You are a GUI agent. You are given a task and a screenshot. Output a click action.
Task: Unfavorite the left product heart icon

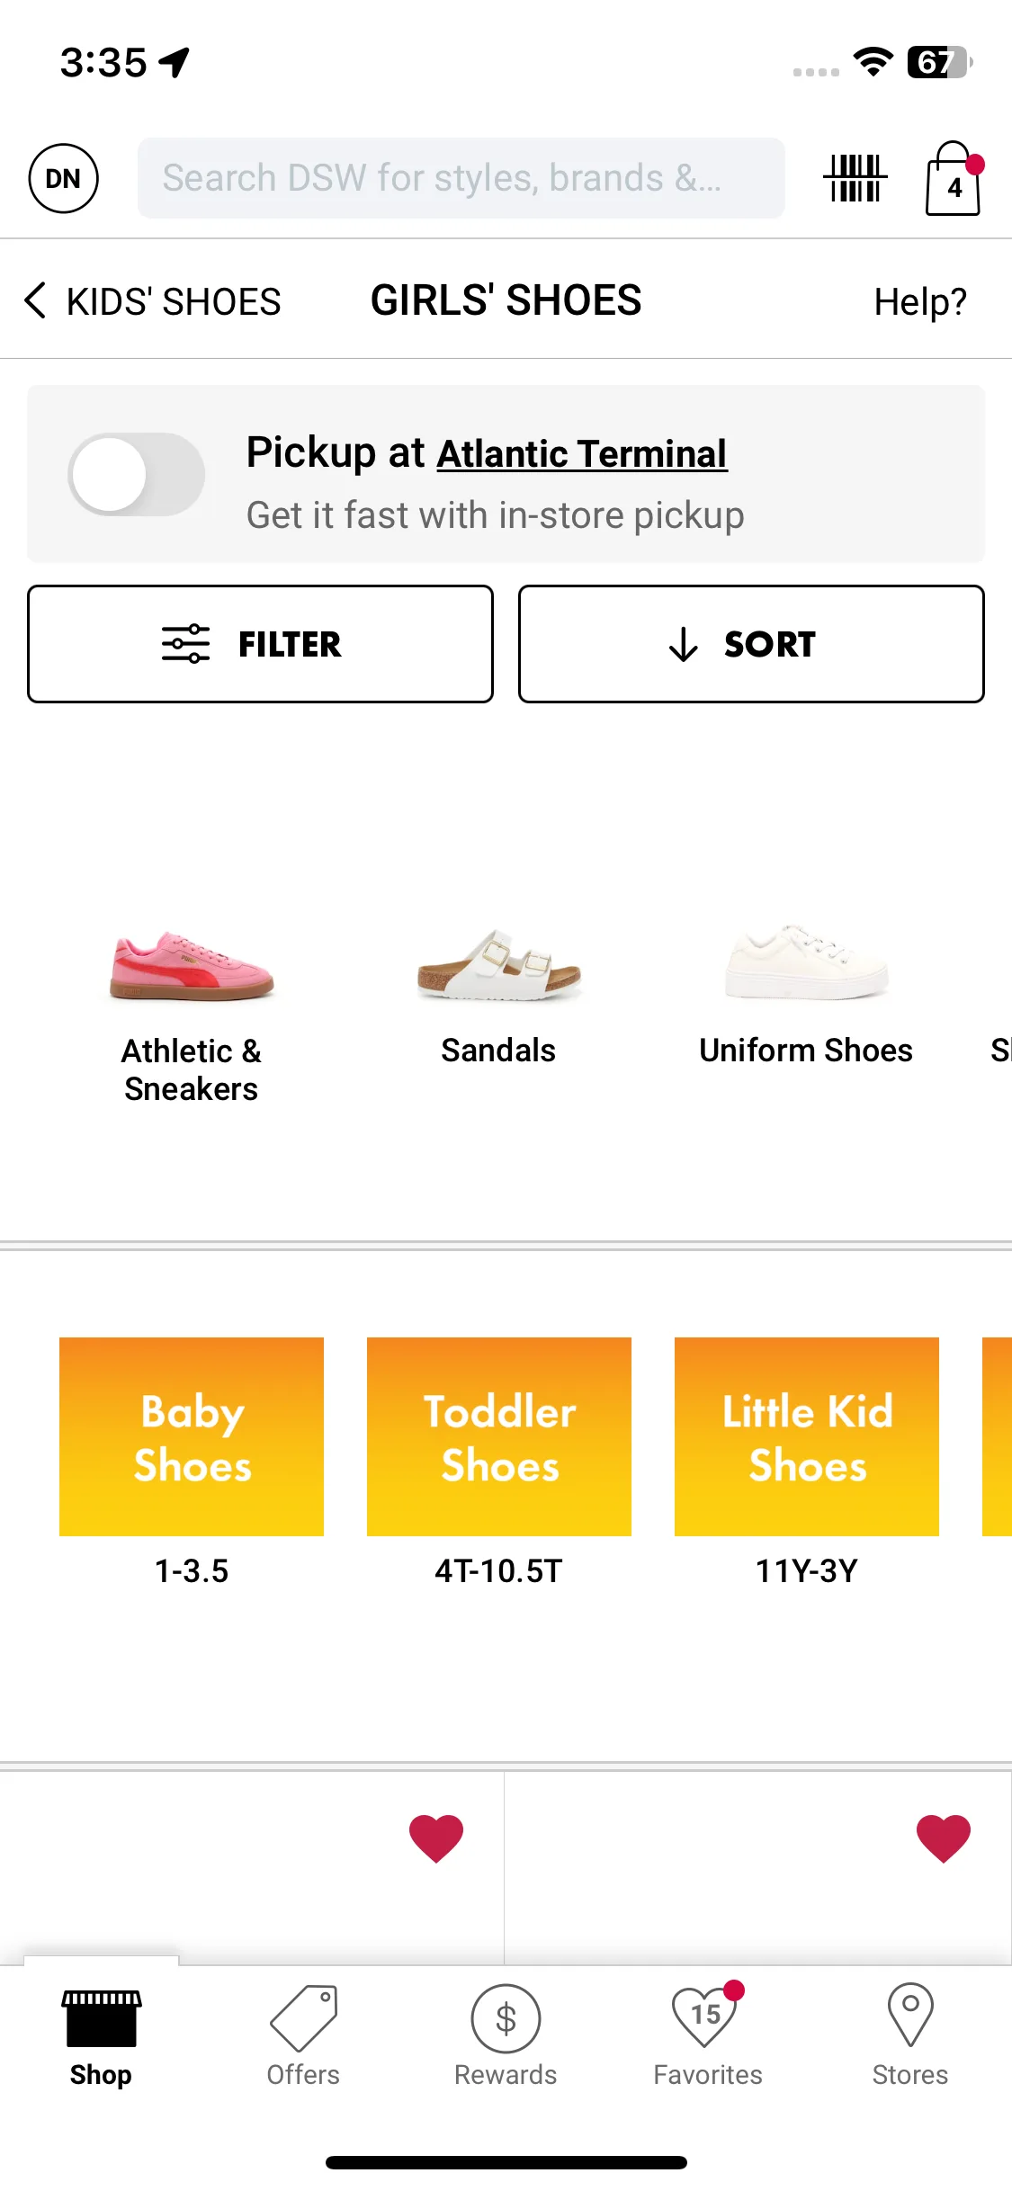coord(436,1838)
